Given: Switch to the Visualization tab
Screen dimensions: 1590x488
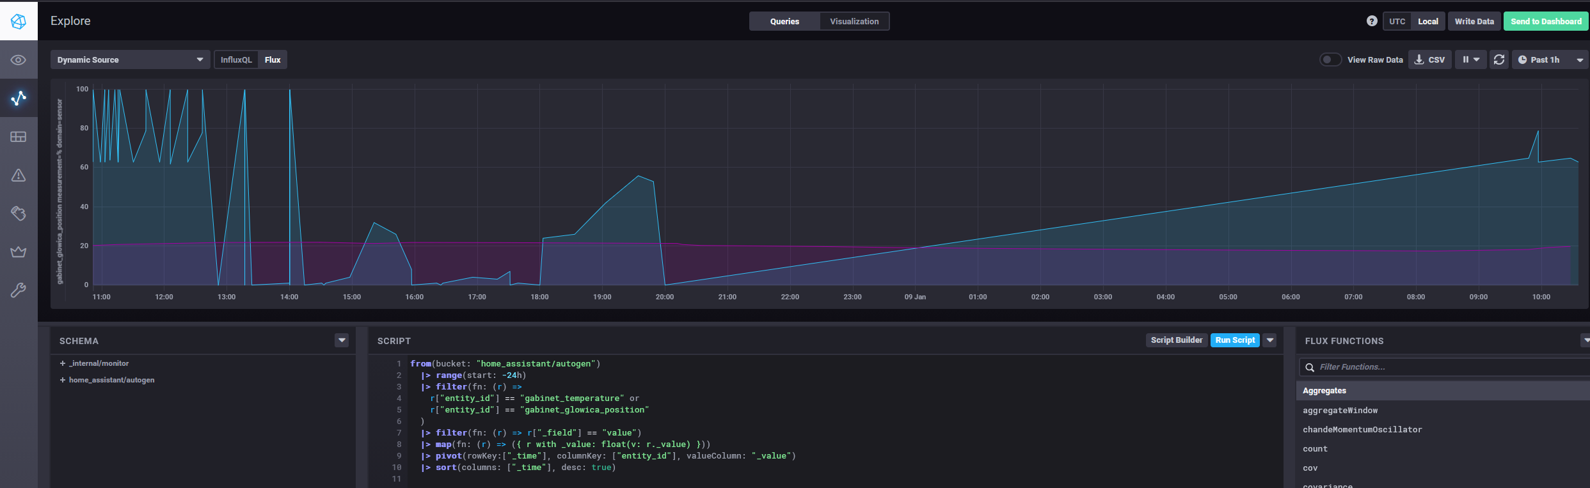Looking at the screenshot, I should click(854, 21).
